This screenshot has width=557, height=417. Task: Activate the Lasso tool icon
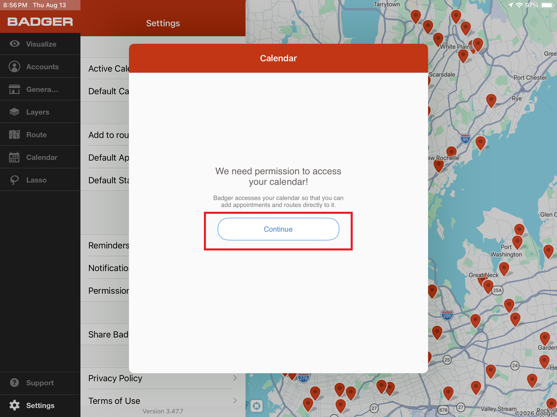coord(15,180)
